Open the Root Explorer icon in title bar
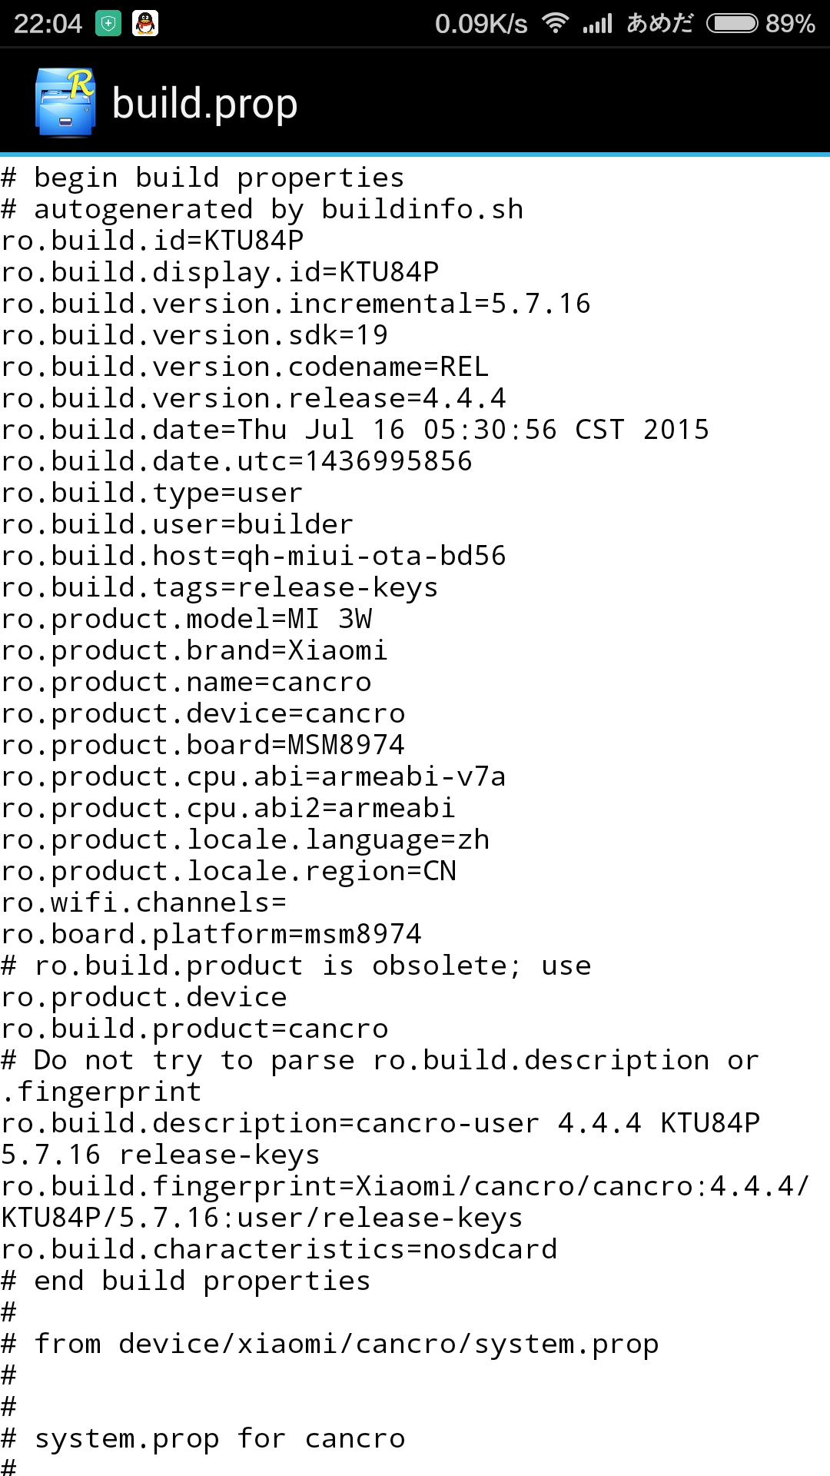830x1476 pixels. tap(65, 101)
